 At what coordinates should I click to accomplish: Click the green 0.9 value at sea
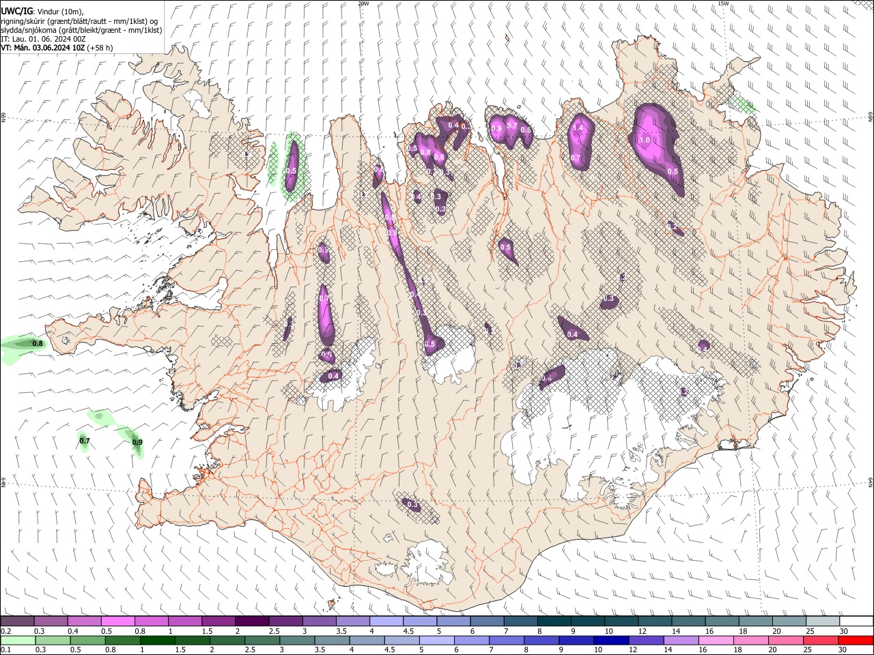pyautogui.click(x=137, y=442)
